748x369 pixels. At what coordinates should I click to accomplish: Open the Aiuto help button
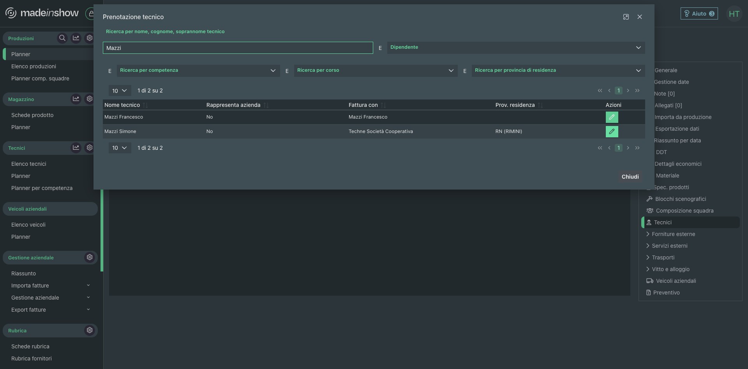click(x=699, y=14)
